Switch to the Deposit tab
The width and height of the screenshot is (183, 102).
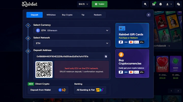click(35, 15)
